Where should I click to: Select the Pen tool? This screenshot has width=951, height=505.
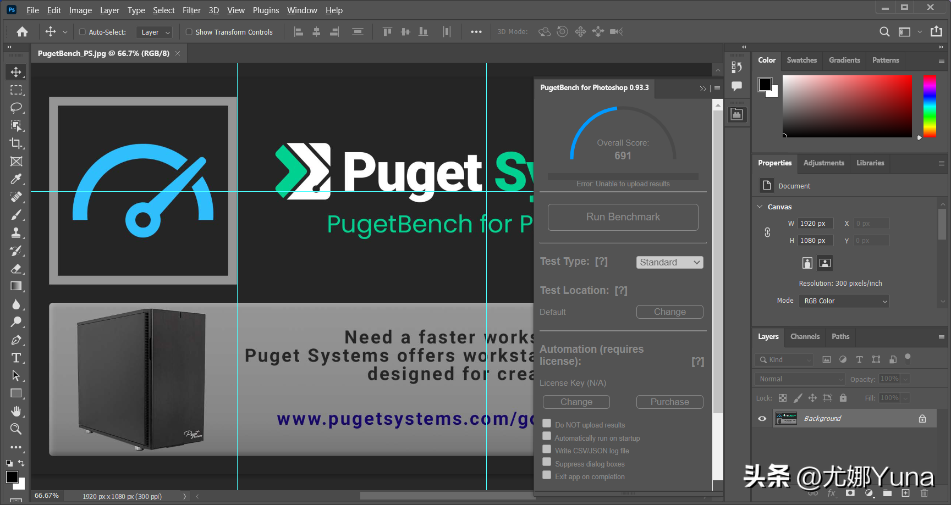(16, 340)
